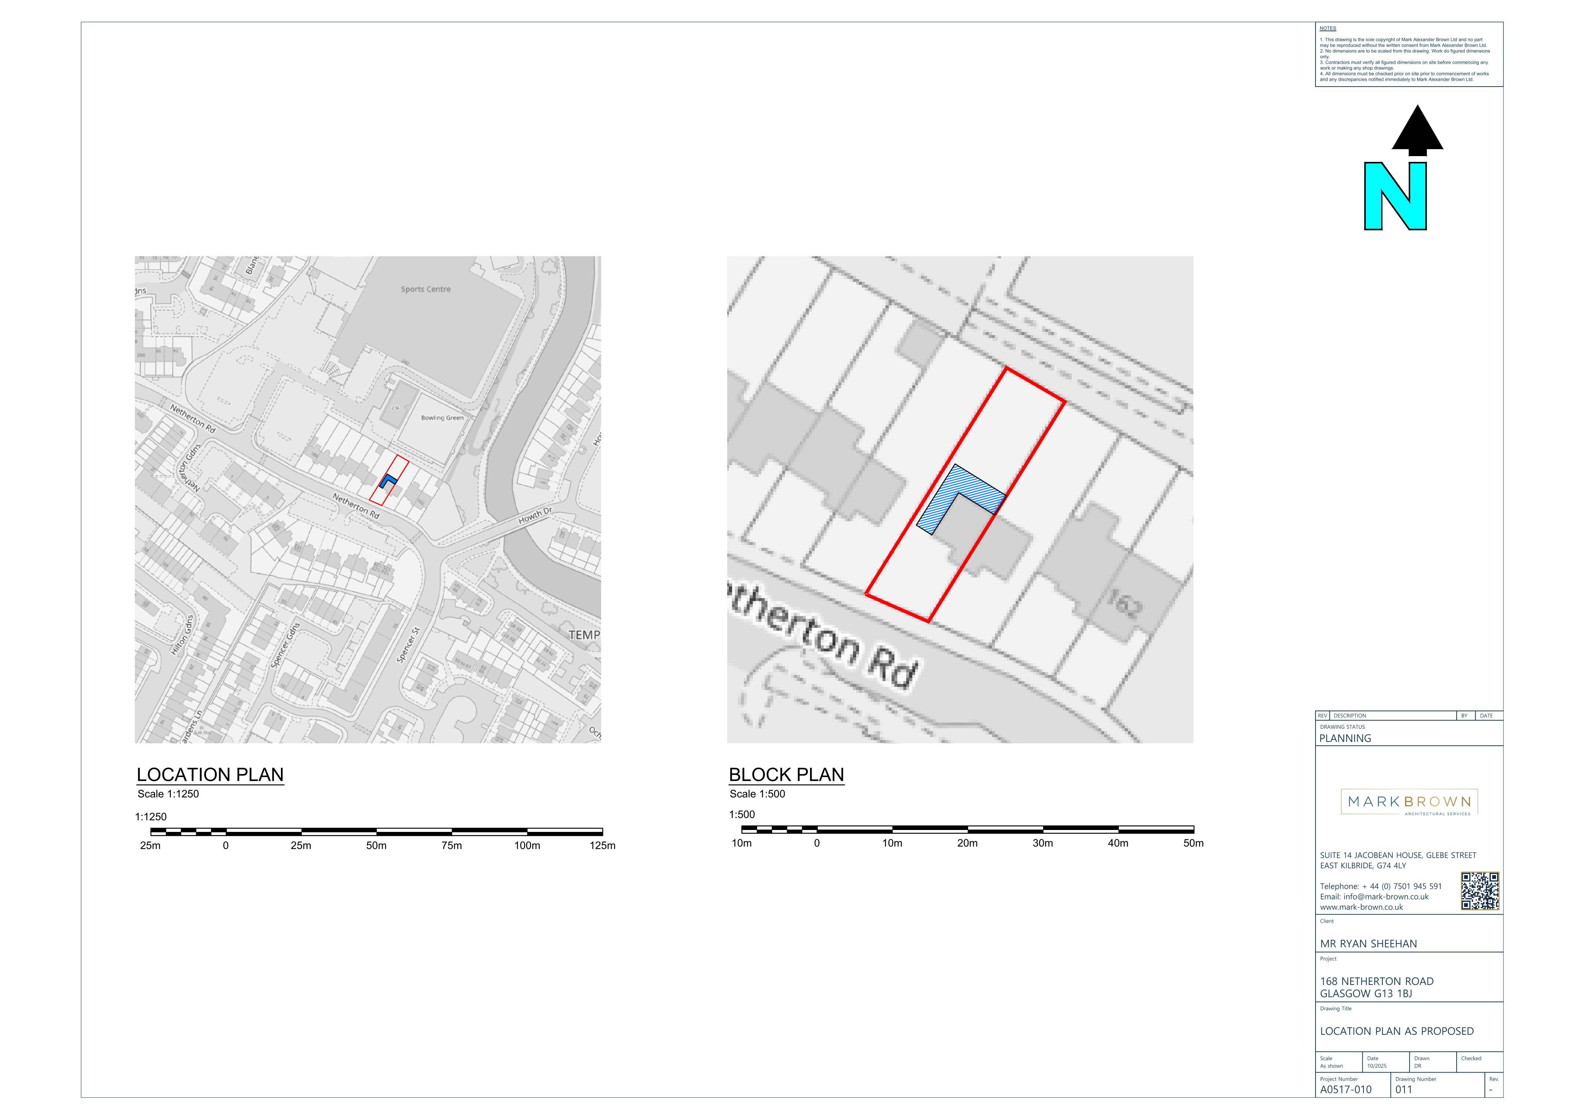Click the 75m label on the scale bar
The image size is (1583, 1119).
click(x=452, y=846)
